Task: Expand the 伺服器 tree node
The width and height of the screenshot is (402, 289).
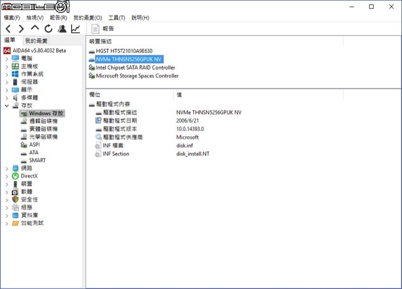Action: (7, 82)
